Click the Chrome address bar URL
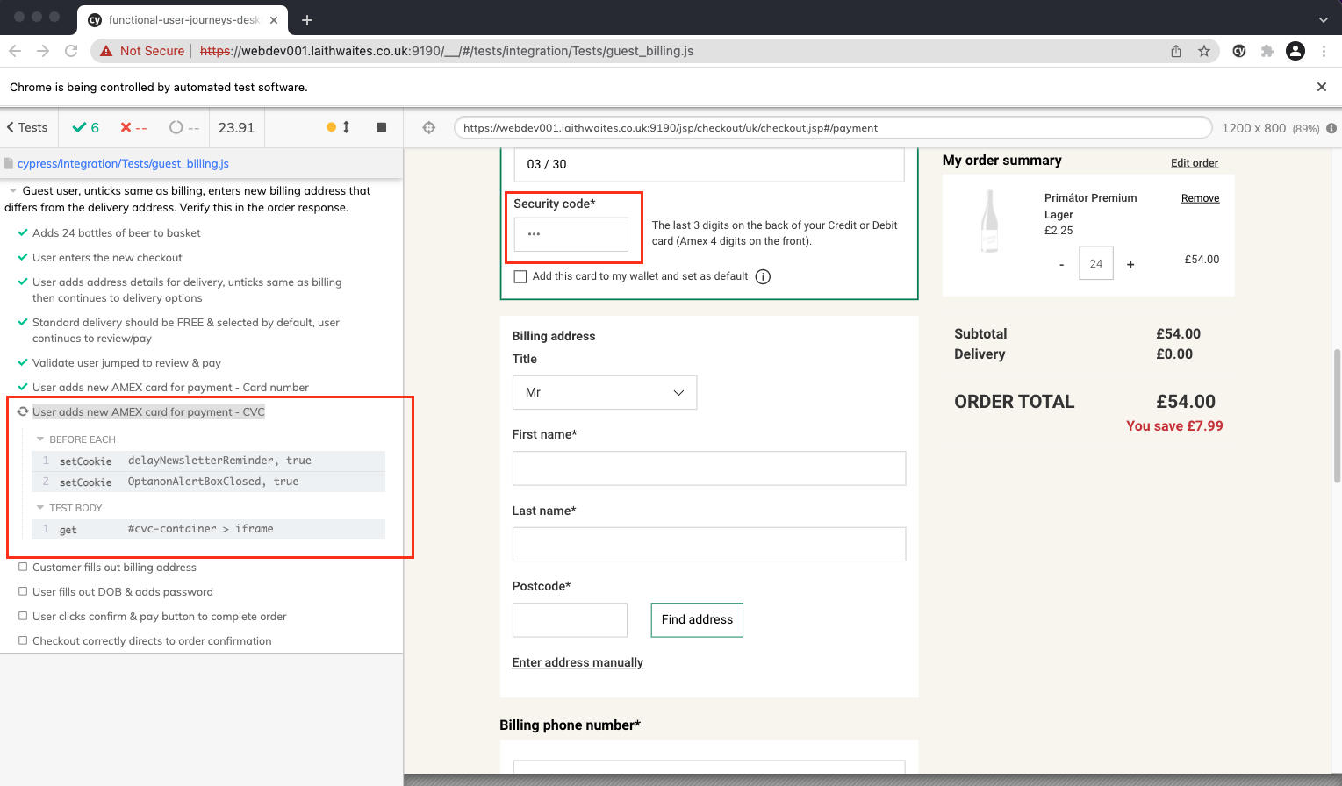The height and width of the screenshot is (786, 1342). [447, 51]
